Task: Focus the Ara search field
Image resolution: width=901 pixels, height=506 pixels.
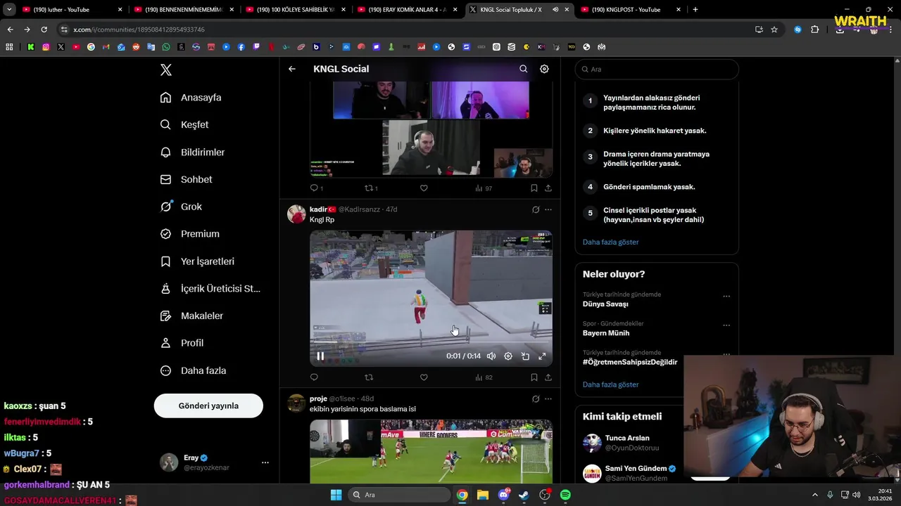Action: 657,69
